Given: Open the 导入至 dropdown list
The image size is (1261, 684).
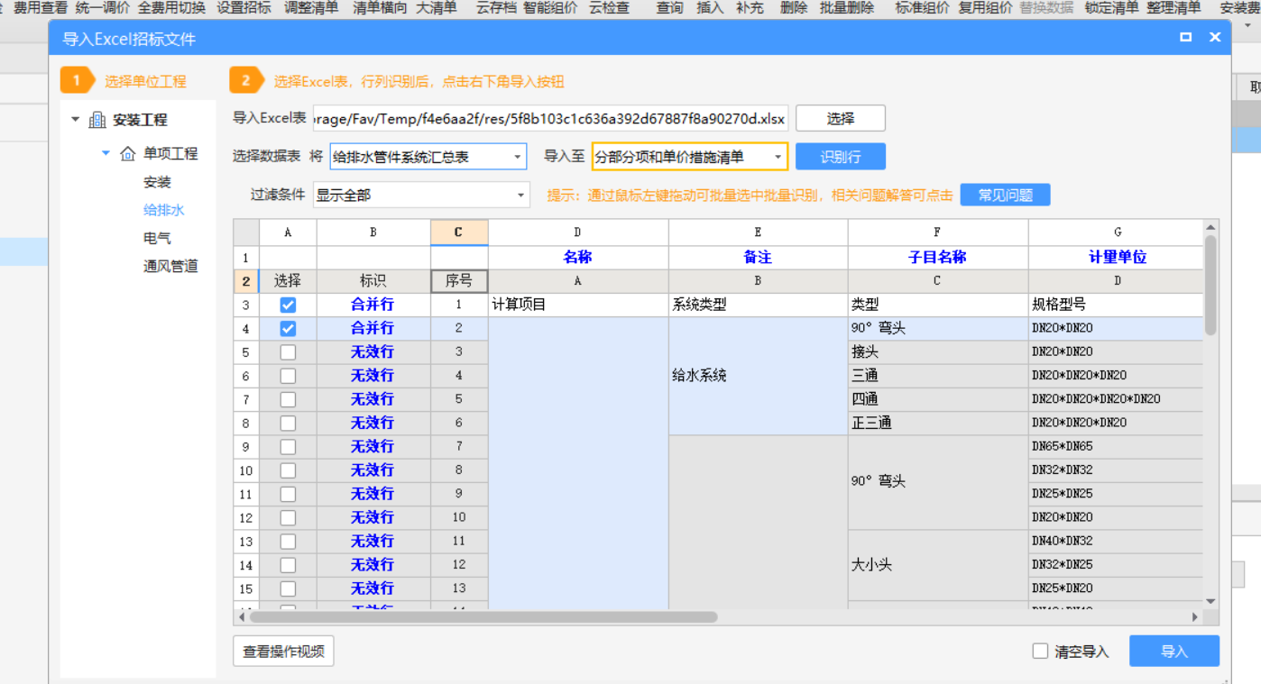Looking at the screenshot, I should tap(690, 157).
